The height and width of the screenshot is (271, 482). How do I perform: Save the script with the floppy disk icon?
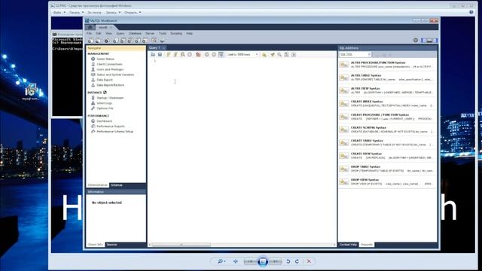tap(160, 54)
